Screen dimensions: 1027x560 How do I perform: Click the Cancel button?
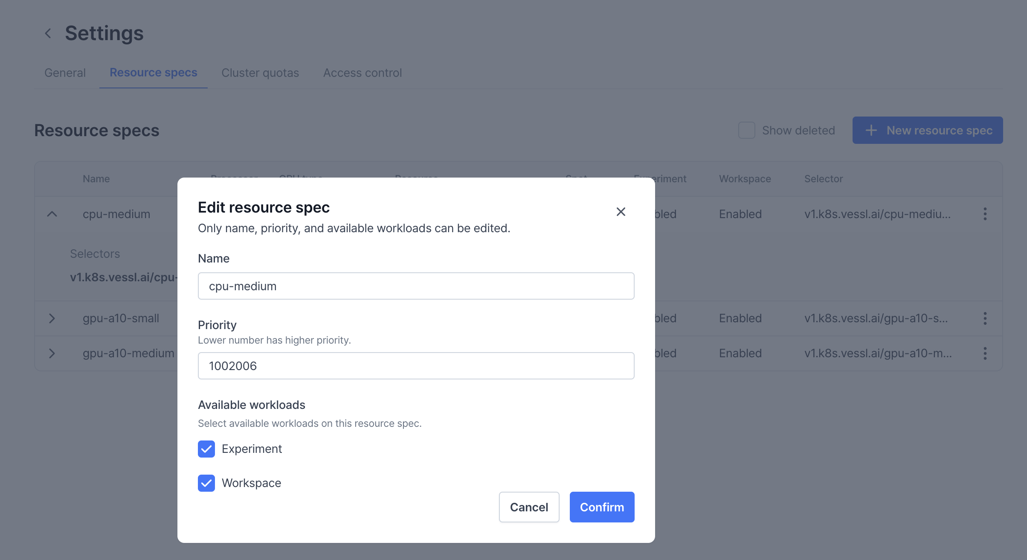coord(529,507)
